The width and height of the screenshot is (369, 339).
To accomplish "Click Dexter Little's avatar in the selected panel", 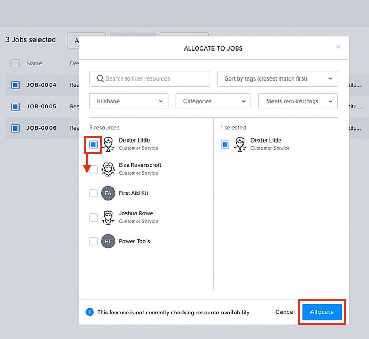I will pyautogui.click(x=240, y=144).
